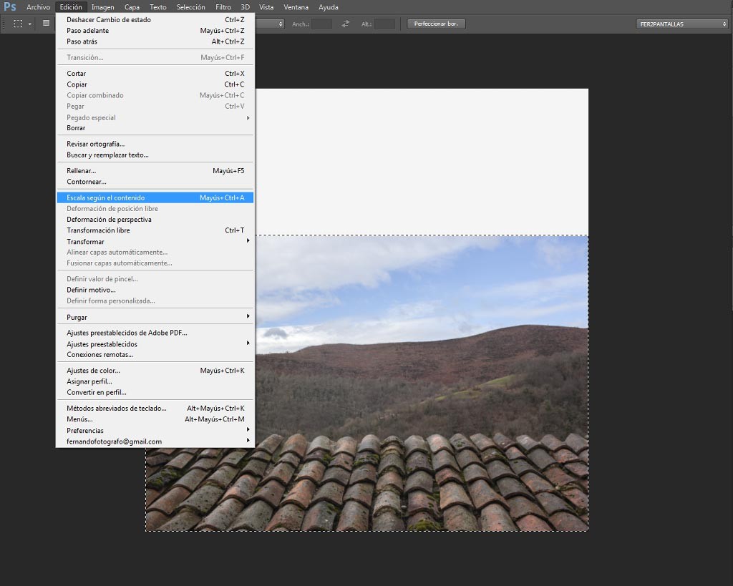Open the Capa menu
This screenshot has width=733, height=586.
click(x=132, y=7)
